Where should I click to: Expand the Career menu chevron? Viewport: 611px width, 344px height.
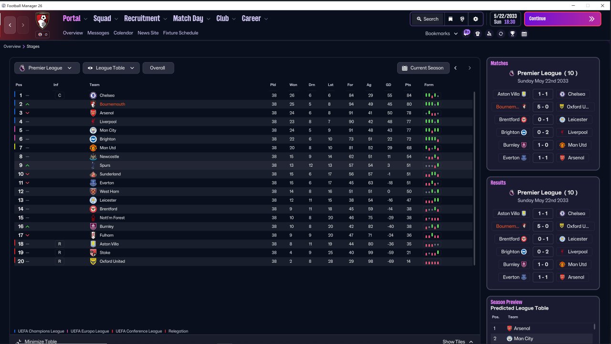(266, 19)
